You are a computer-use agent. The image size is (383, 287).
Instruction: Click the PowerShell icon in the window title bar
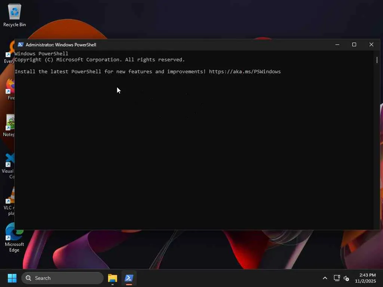click(21, 45)
